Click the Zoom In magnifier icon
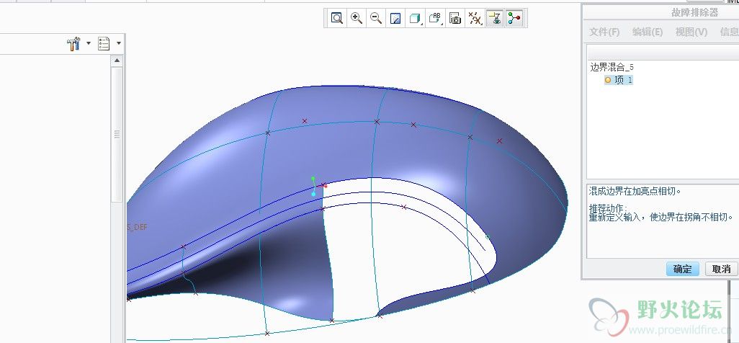Screen dimensions: 739x343 pos(357,19)
